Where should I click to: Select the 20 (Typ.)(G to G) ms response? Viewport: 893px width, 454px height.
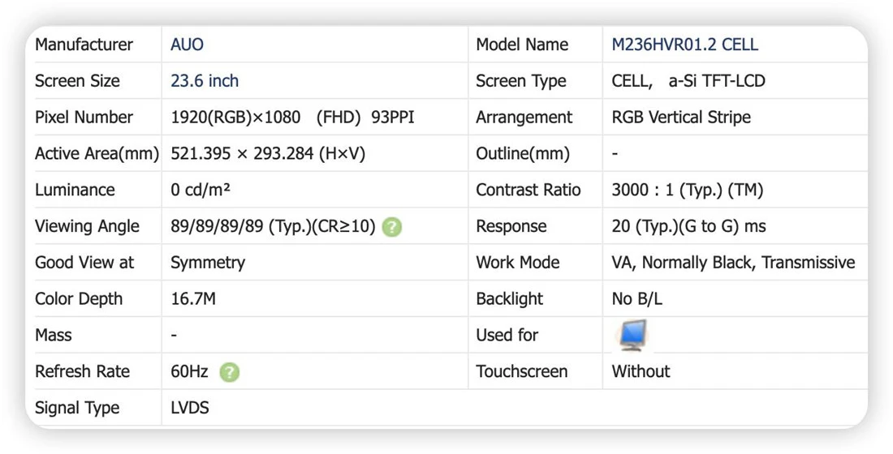coord(688,226)
